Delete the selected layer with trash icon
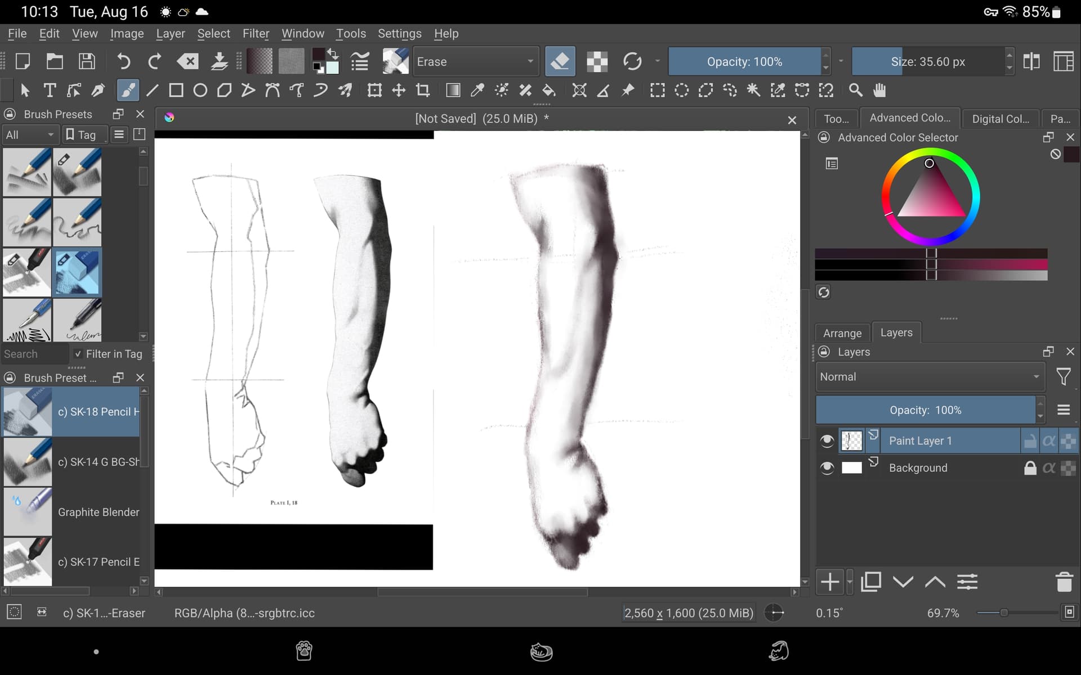1081x675 pixels. 1064,582
